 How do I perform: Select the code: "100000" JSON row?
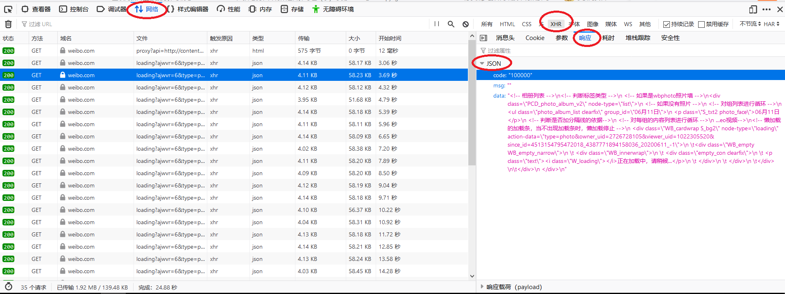pos(631,75)
